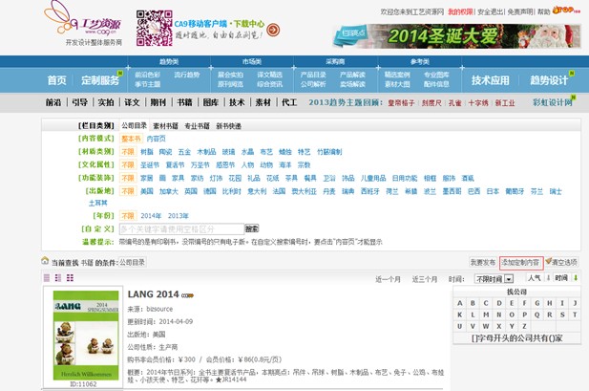Click letter A in company index

click(x=460, y=303)
